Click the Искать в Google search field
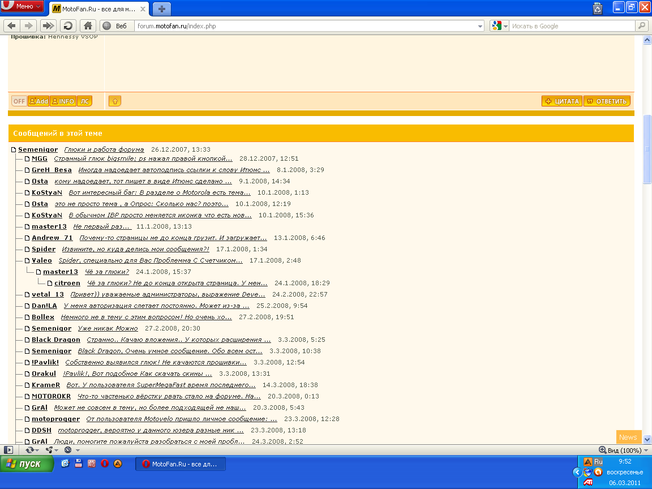The width and height of the screenshot is (652, 489). coord(572,26)
